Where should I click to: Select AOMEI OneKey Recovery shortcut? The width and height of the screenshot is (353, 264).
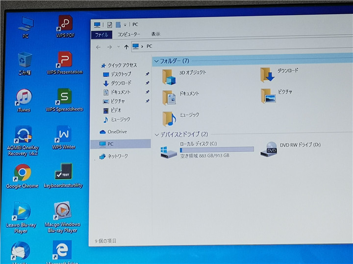[23, 141]
